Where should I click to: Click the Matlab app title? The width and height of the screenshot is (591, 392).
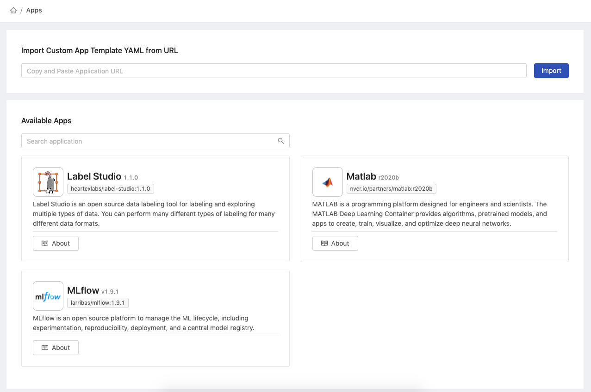click(361, 176)
